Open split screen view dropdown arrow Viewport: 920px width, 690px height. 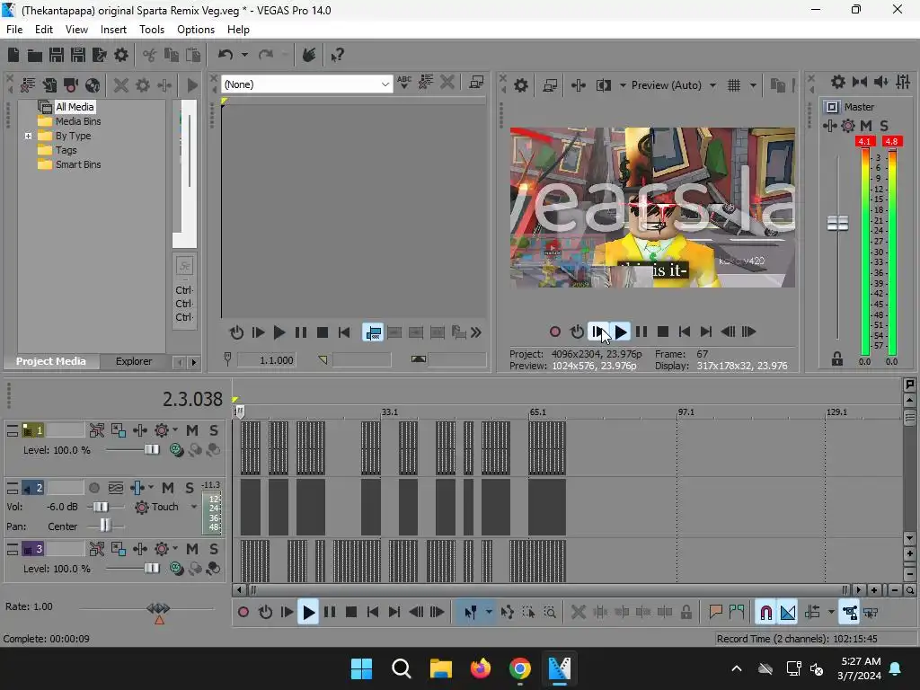click(x=623, y=85)
